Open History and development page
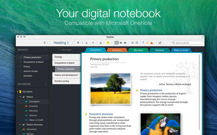Image resolution: width=217 pixels, height=135 pixels. [x=66, y=75]
